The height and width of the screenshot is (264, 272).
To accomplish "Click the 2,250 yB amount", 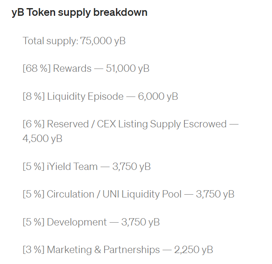I will pyautogui.click(x=193, y=250).
